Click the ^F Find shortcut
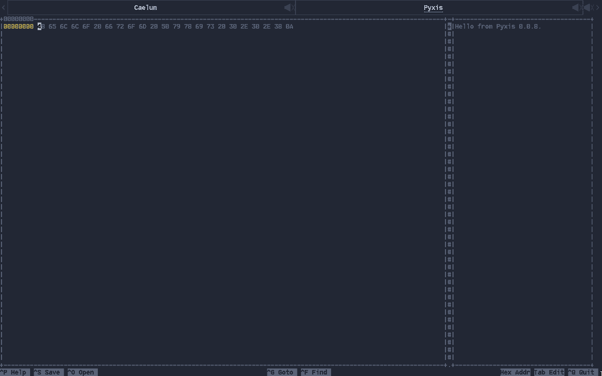 click(316, 372)
